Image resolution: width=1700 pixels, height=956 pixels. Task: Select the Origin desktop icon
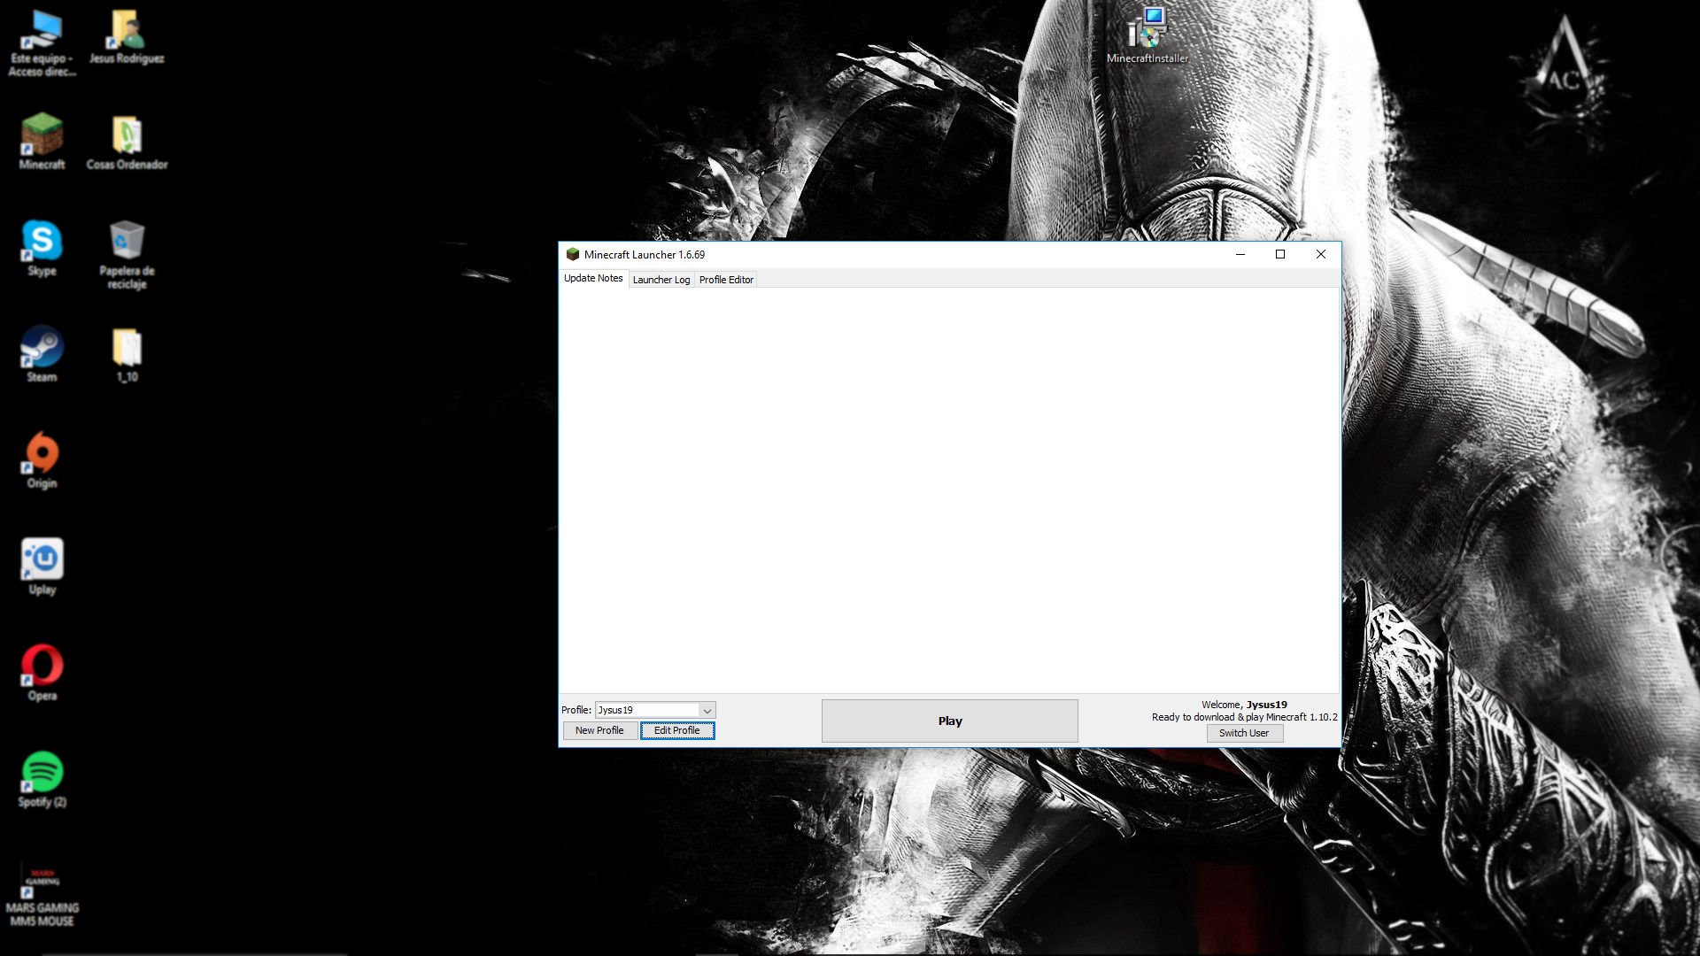42,454
